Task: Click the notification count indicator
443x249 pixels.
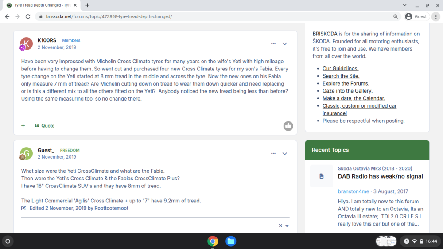Action: pyautogui.click(x=407, y=241)
